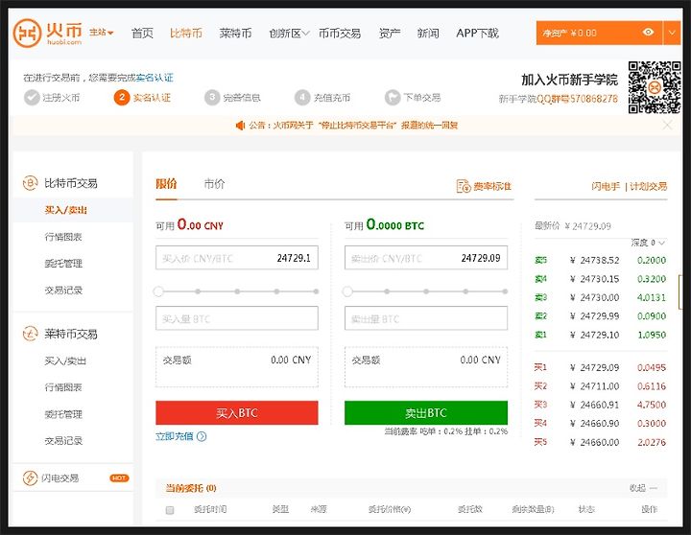691x535 pixels.
Task: Click the sell price input field
Action: [426, 258]
